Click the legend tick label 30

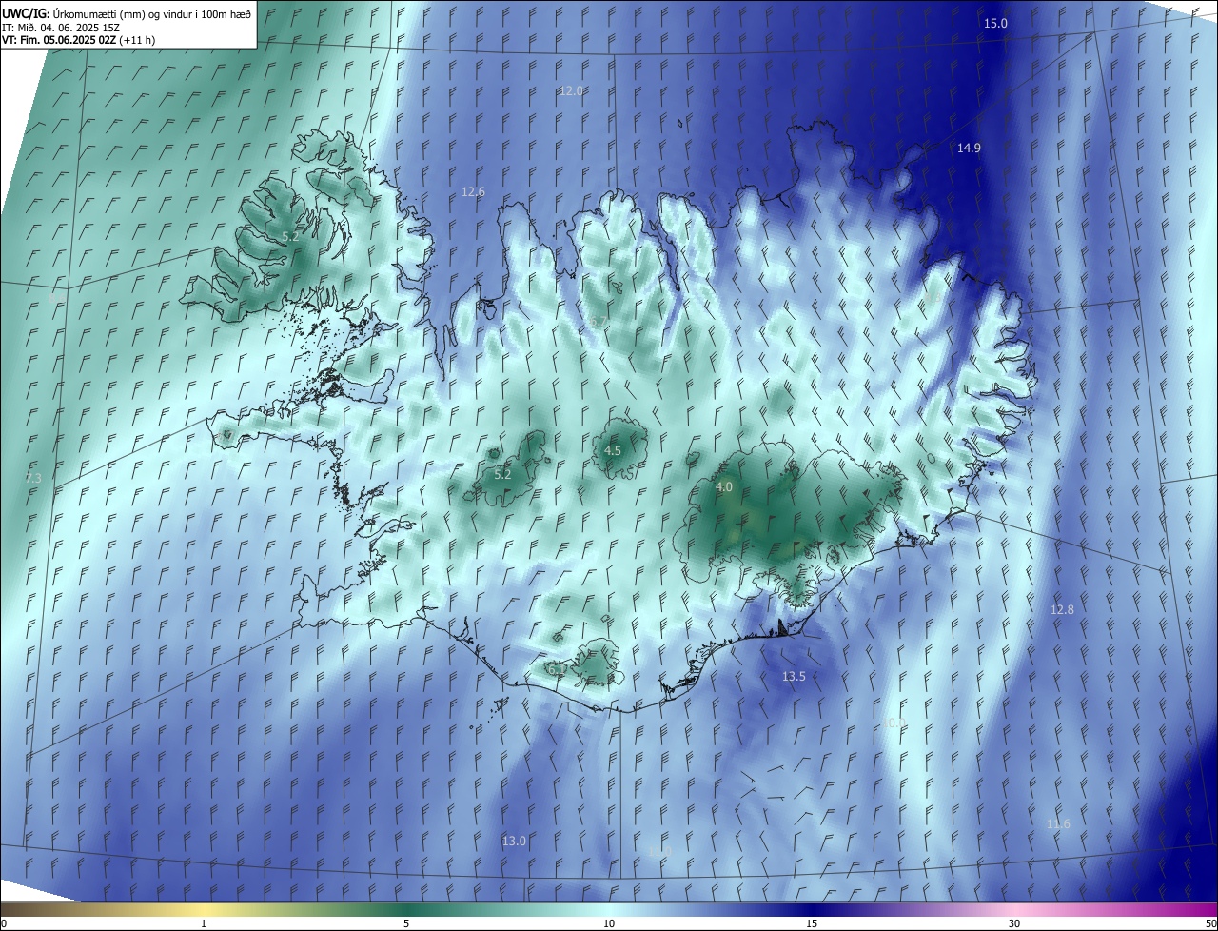[1014, 923]
